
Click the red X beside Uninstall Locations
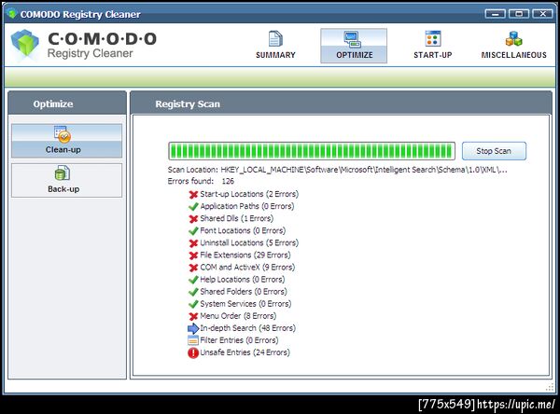coord(193,243)
